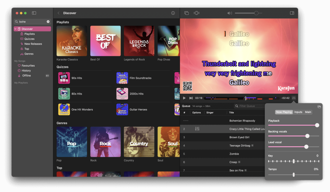Skip to next song in player
The height and width of the screenshot is (192, 330).
pyautogui.click(x=191, y=98)
